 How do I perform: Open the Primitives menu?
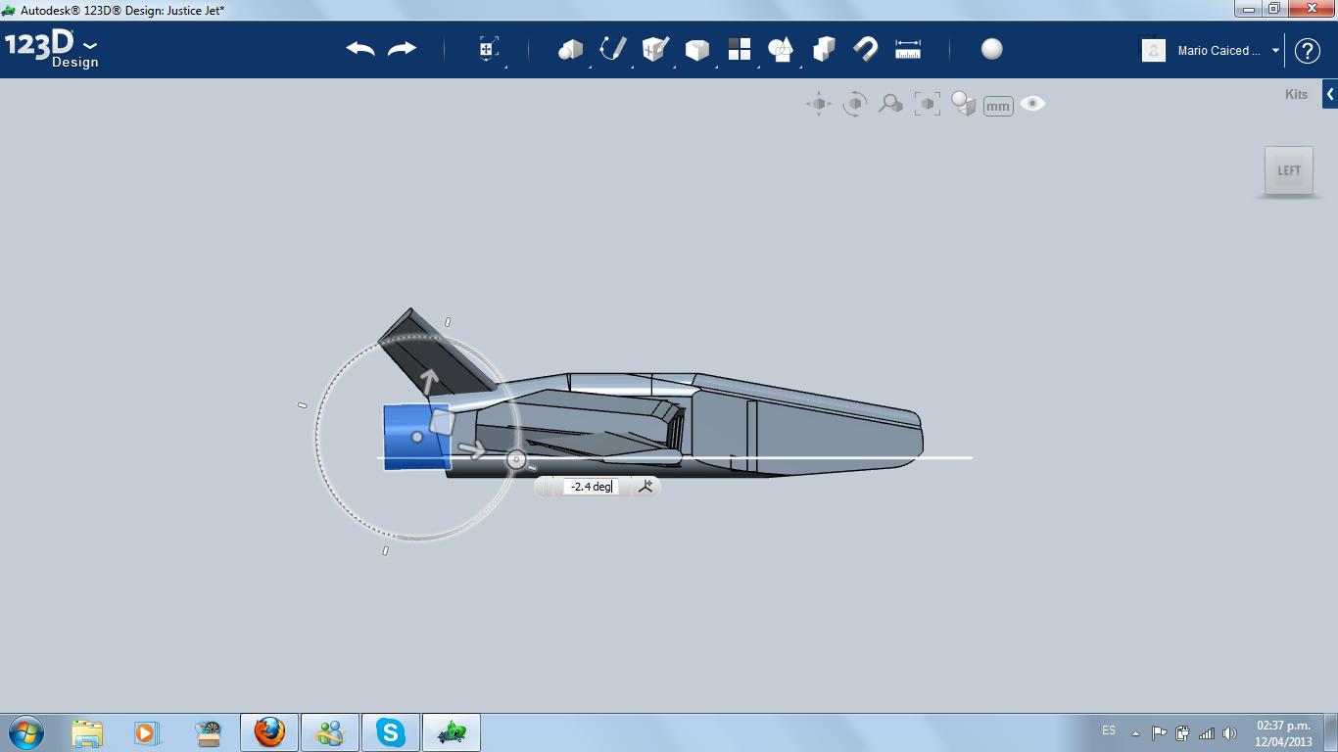point(570,49)
